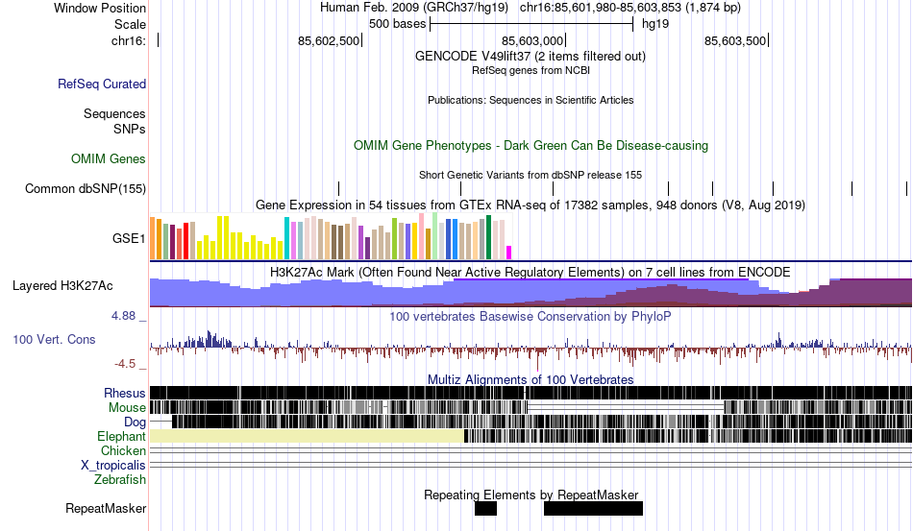
Task: Click the Elephant alignment species label
Action: 121,436
